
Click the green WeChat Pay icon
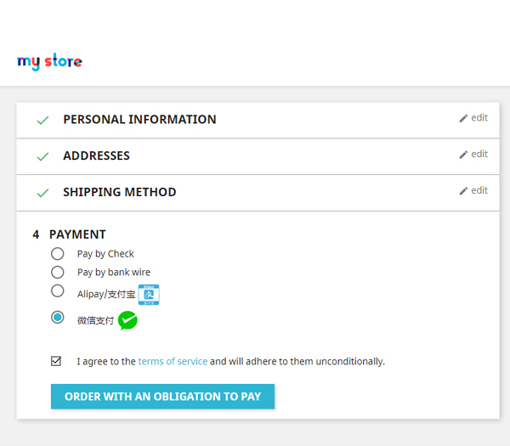point(127,320)
